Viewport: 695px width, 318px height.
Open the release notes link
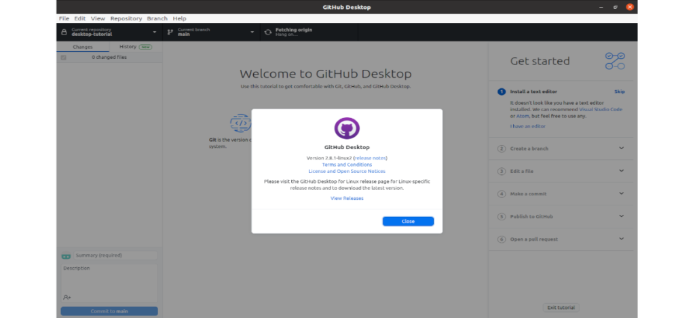point(371,158)
